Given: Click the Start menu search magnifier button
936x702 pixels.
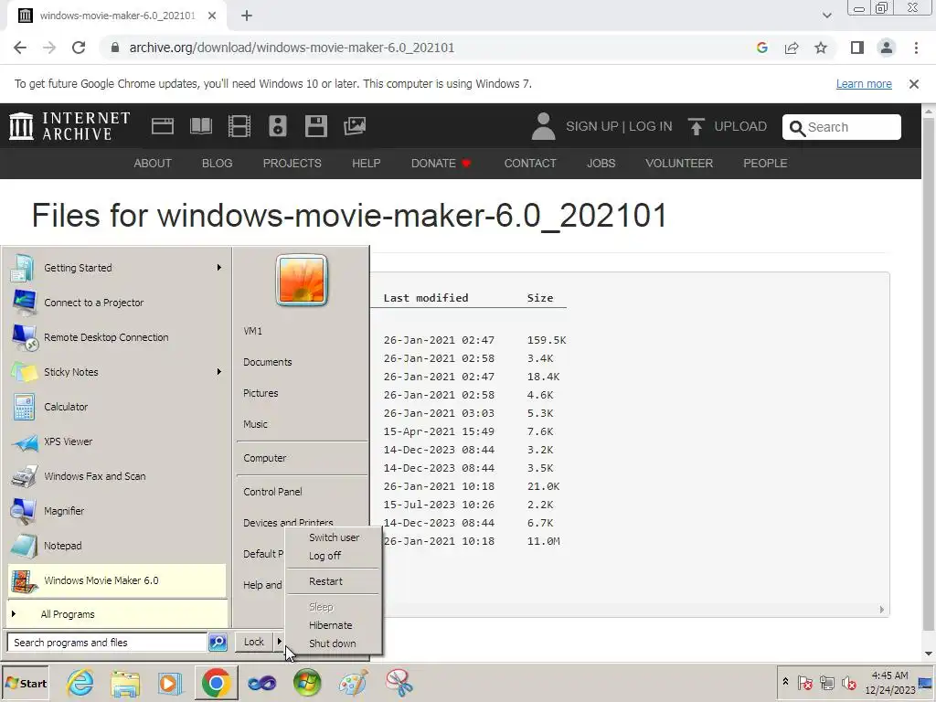Looking at the screenshot, I should click(x=218, y=643).
